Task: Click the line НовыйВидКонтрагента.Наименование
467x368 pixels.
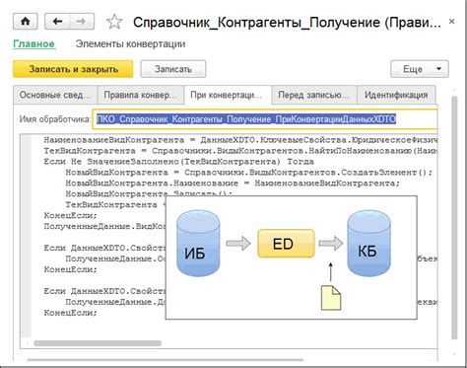Action: pos(233,184)
